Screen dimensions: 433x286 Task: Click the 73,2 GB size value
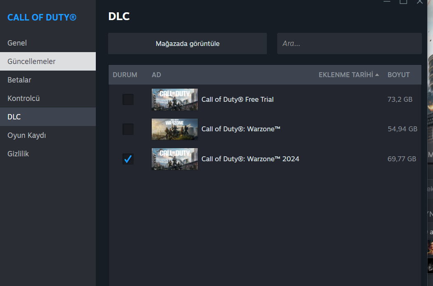click(400, 99)
